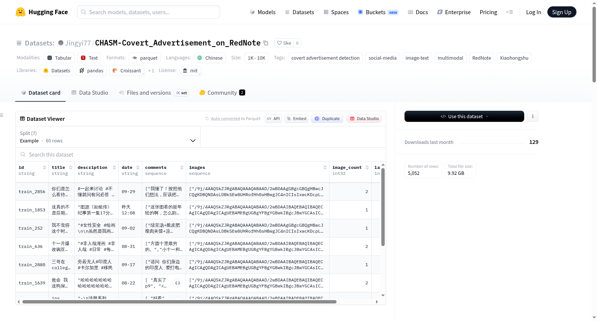Toggle the left sidebar panel icon
Screen dimensions: 597x321
click(2, 115)
